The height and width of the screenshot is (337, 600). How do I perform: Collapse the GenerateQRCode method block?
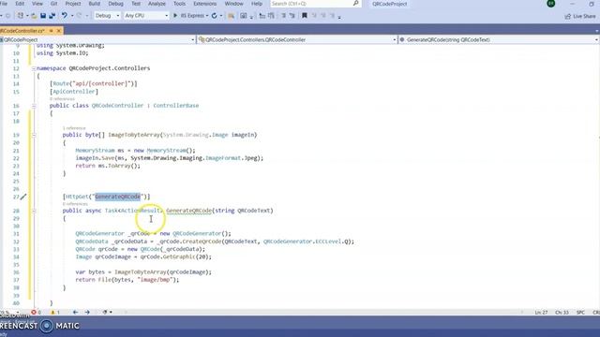coord(34,211)
